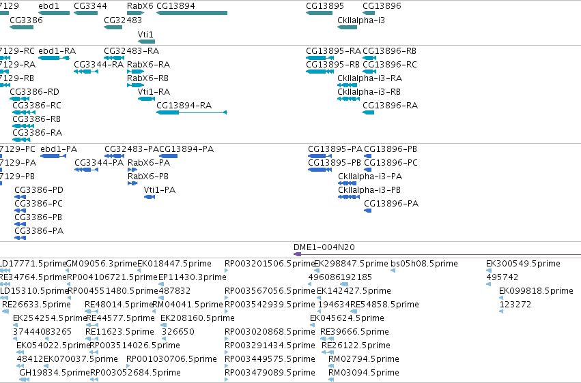Click the feature labeled '495742'
Screen dimensions: 581x383
pyautogui.click(x=502, y=277)
